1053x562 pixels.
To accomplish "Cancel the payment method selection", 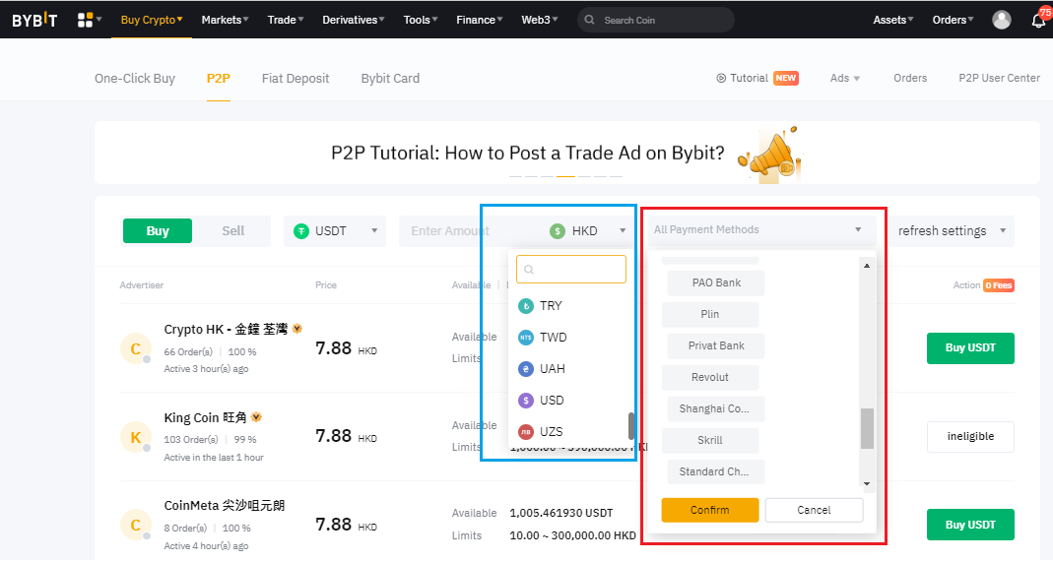I will [x=814, y=511].
